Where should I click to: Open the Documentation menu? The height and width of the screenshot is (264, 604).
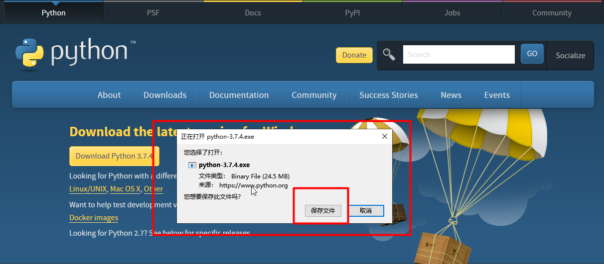239,95
